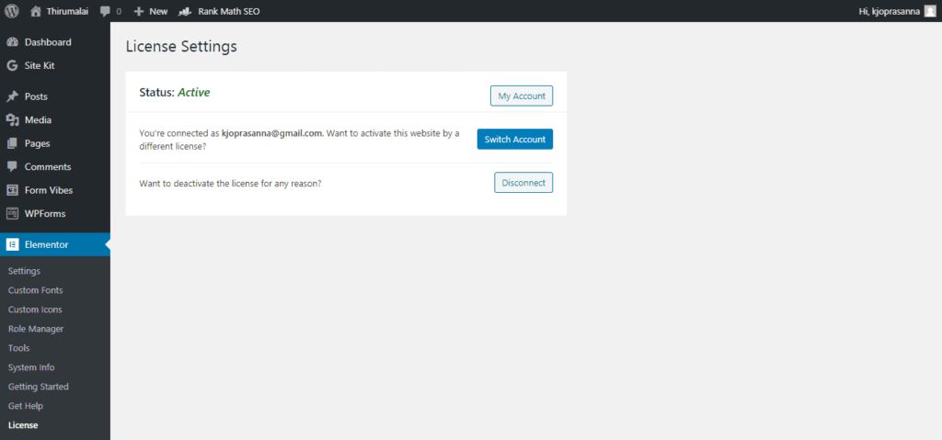This screenshot has height=440, width=942.
Task: Select License submenu item
Action: point(23,425)
